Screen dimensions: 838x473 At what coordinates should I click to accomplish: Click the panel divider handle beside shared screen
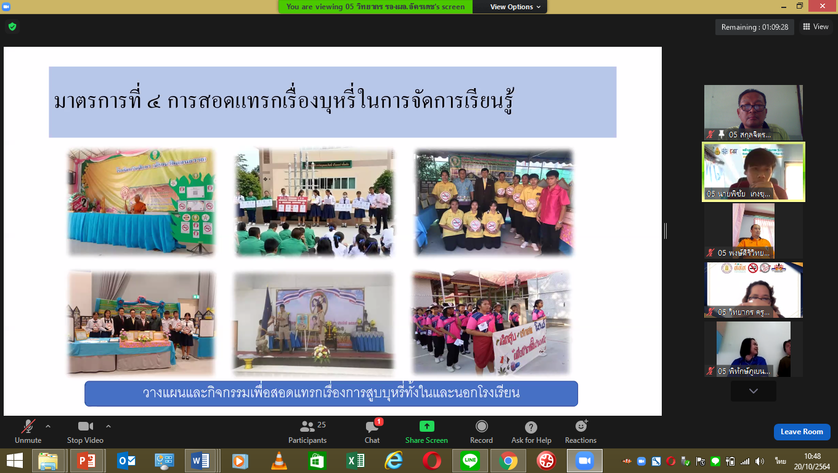(665, 231)
